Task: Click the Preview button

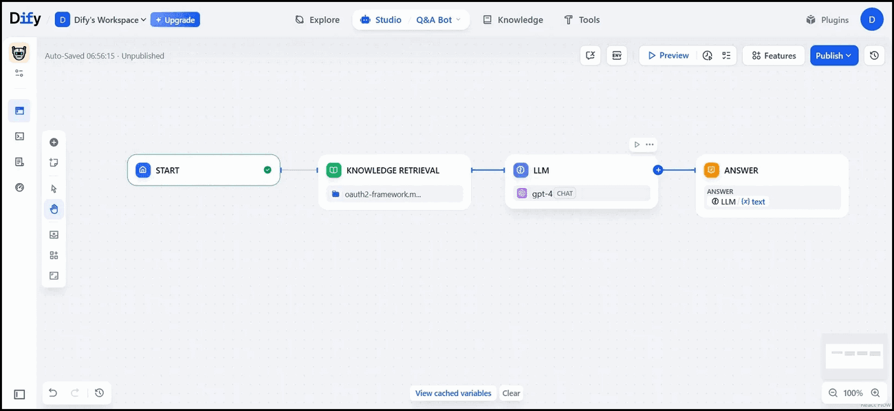Action: (x=669, y=56)
